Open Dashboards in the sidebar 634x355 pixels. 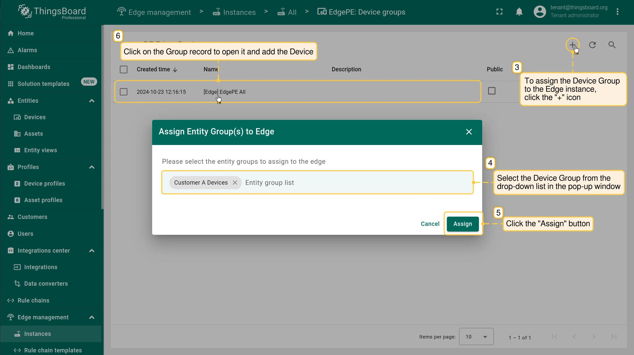pyautogui.click(x=34, y=67)
